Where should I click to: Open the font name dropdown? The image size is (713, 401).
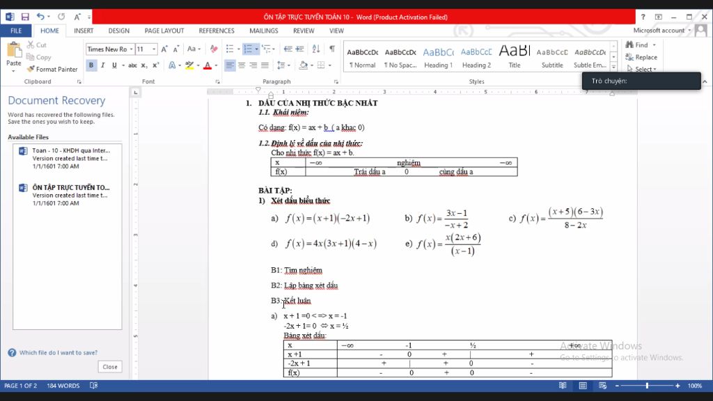click(132, 49)
